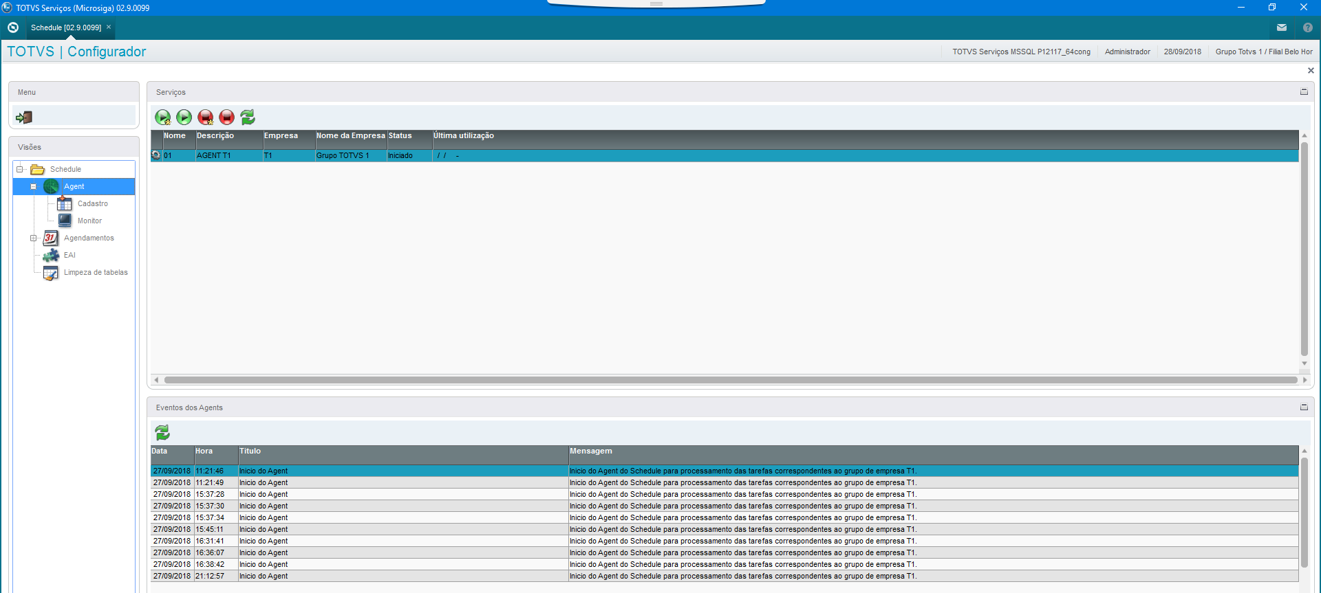This screenshot has width=1321, height=593.
Task: Open Monitor under Agent
Action: 89,221
